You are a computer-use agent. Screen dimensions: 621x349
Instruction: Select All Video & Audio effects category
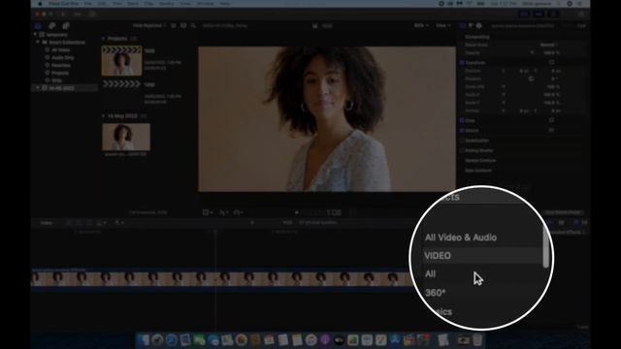(461, 238)
